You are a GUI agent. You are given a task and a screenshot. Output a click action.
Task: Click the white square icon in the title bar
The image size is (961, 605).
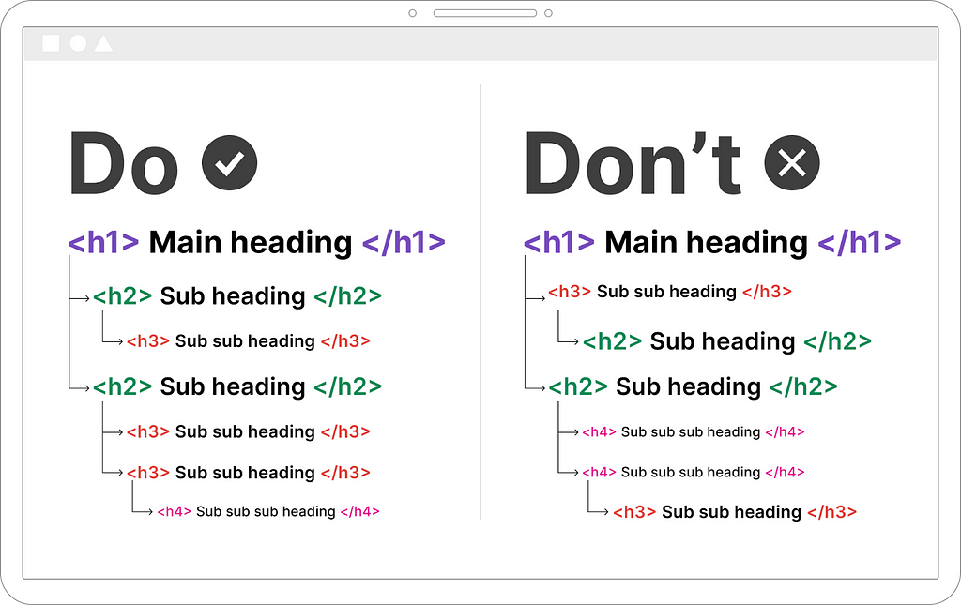point(51,43)
